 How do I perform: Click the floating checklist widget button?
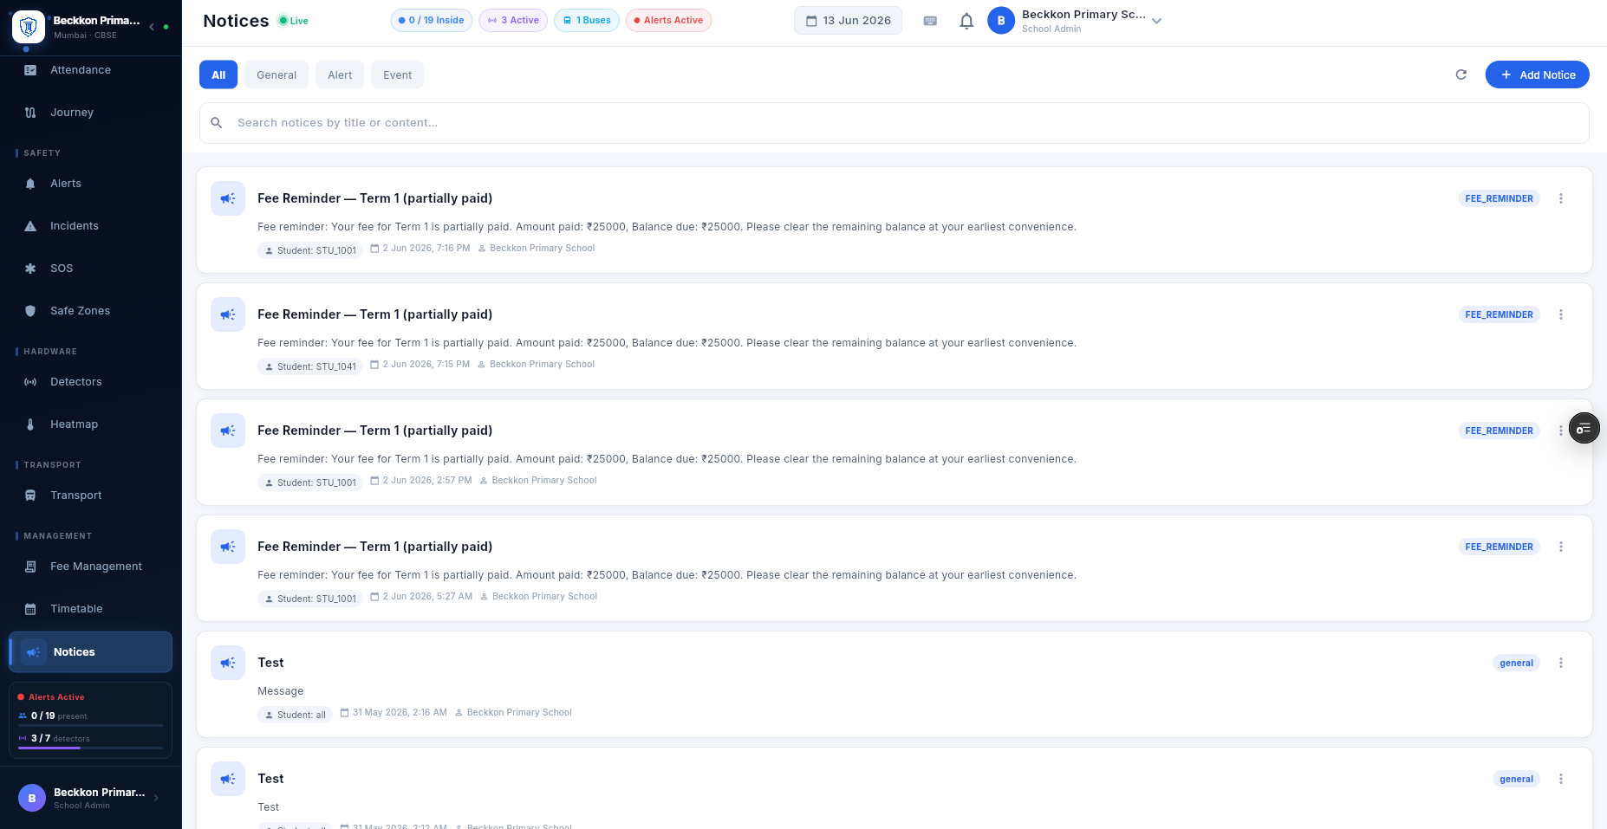[1584, 428]
